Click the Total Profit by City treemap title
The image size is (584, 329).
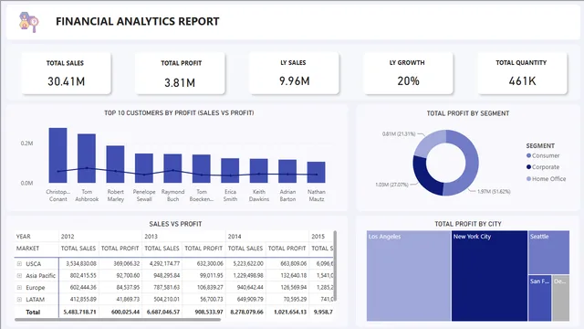pyautogui.click(x=468, y=224)
